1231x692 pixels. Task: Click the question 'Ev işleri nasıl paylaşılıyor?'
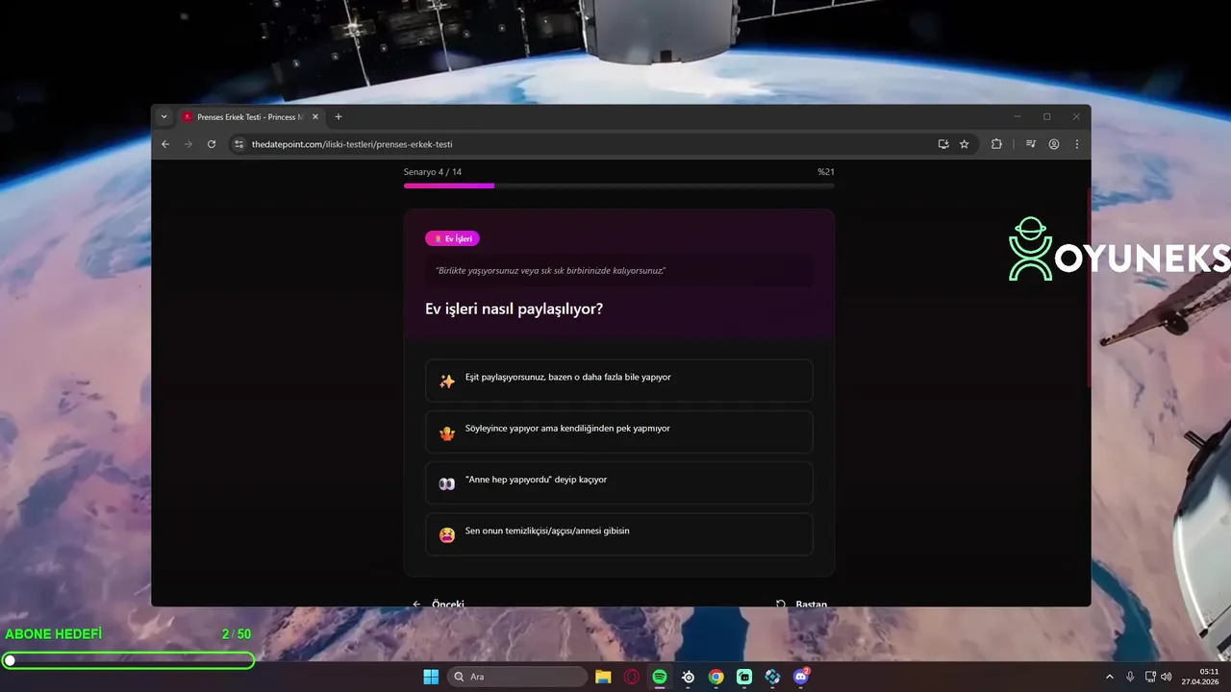[514, 309]
